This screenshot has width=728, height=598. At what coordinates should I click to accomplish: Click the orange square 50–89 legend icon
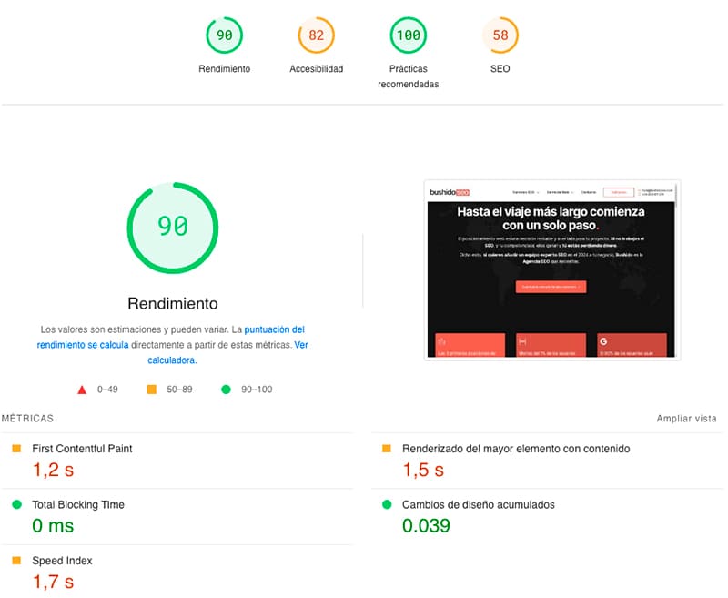pos(152,390)
